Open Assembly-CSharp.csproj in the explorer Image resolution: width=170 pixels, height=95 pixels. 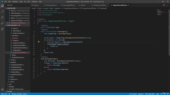[16, 89]
